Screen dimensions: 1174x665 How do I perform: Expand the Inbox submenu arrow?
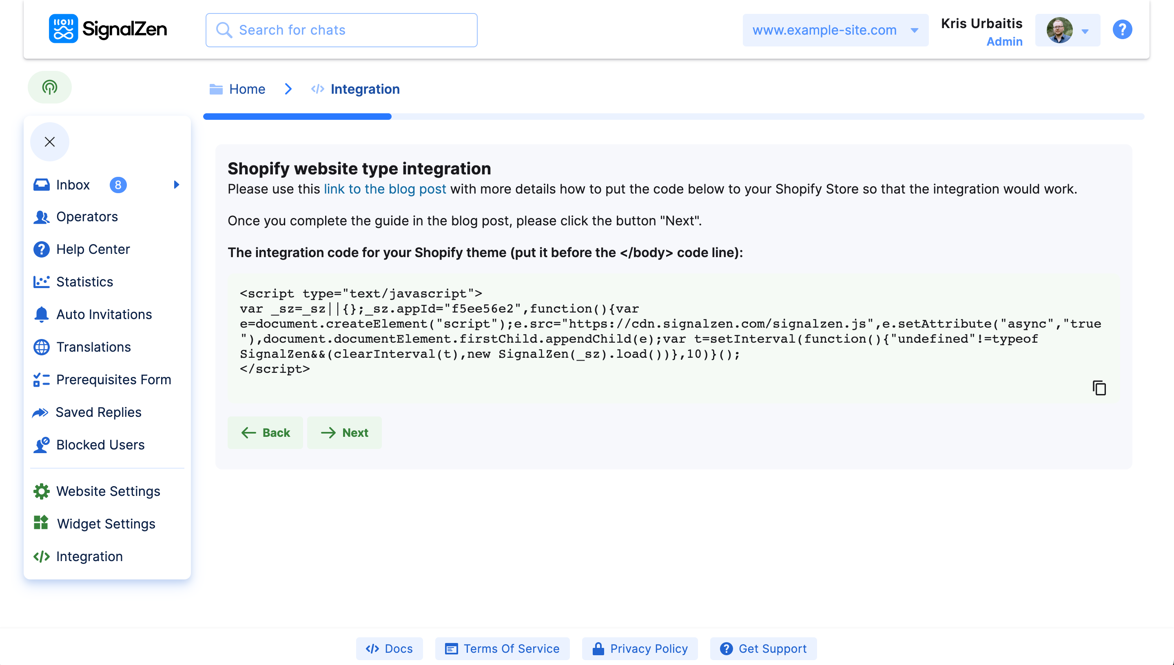[x=177, y=185]
